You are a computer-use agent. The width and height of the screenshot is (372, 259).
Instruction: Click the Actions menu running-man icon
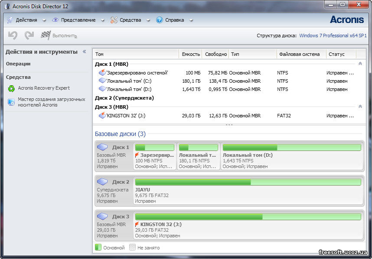tap(10, 20)
